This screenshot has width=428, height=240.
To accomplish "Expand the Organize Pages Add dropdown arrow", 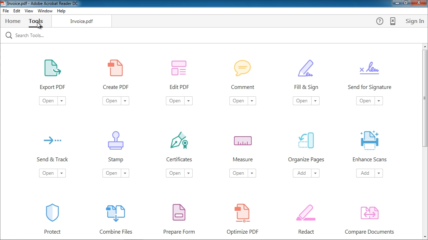I will 315,173.
